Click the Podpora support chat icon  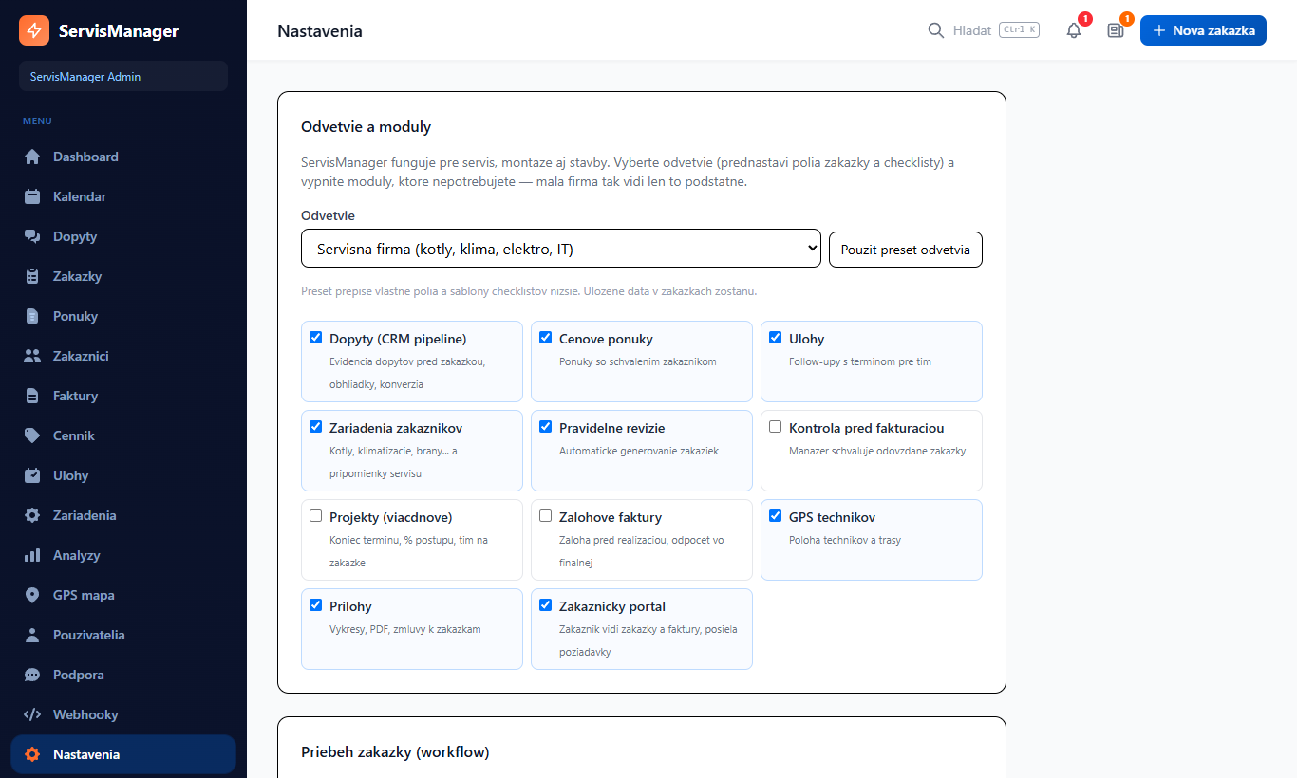pyautogui.click(x=32, y=675)
